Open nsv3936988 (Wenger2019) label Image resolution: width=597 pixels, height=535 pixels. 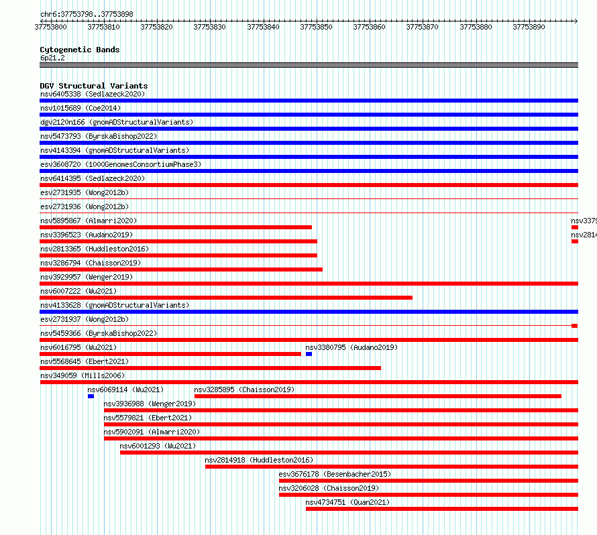(150, 404)
